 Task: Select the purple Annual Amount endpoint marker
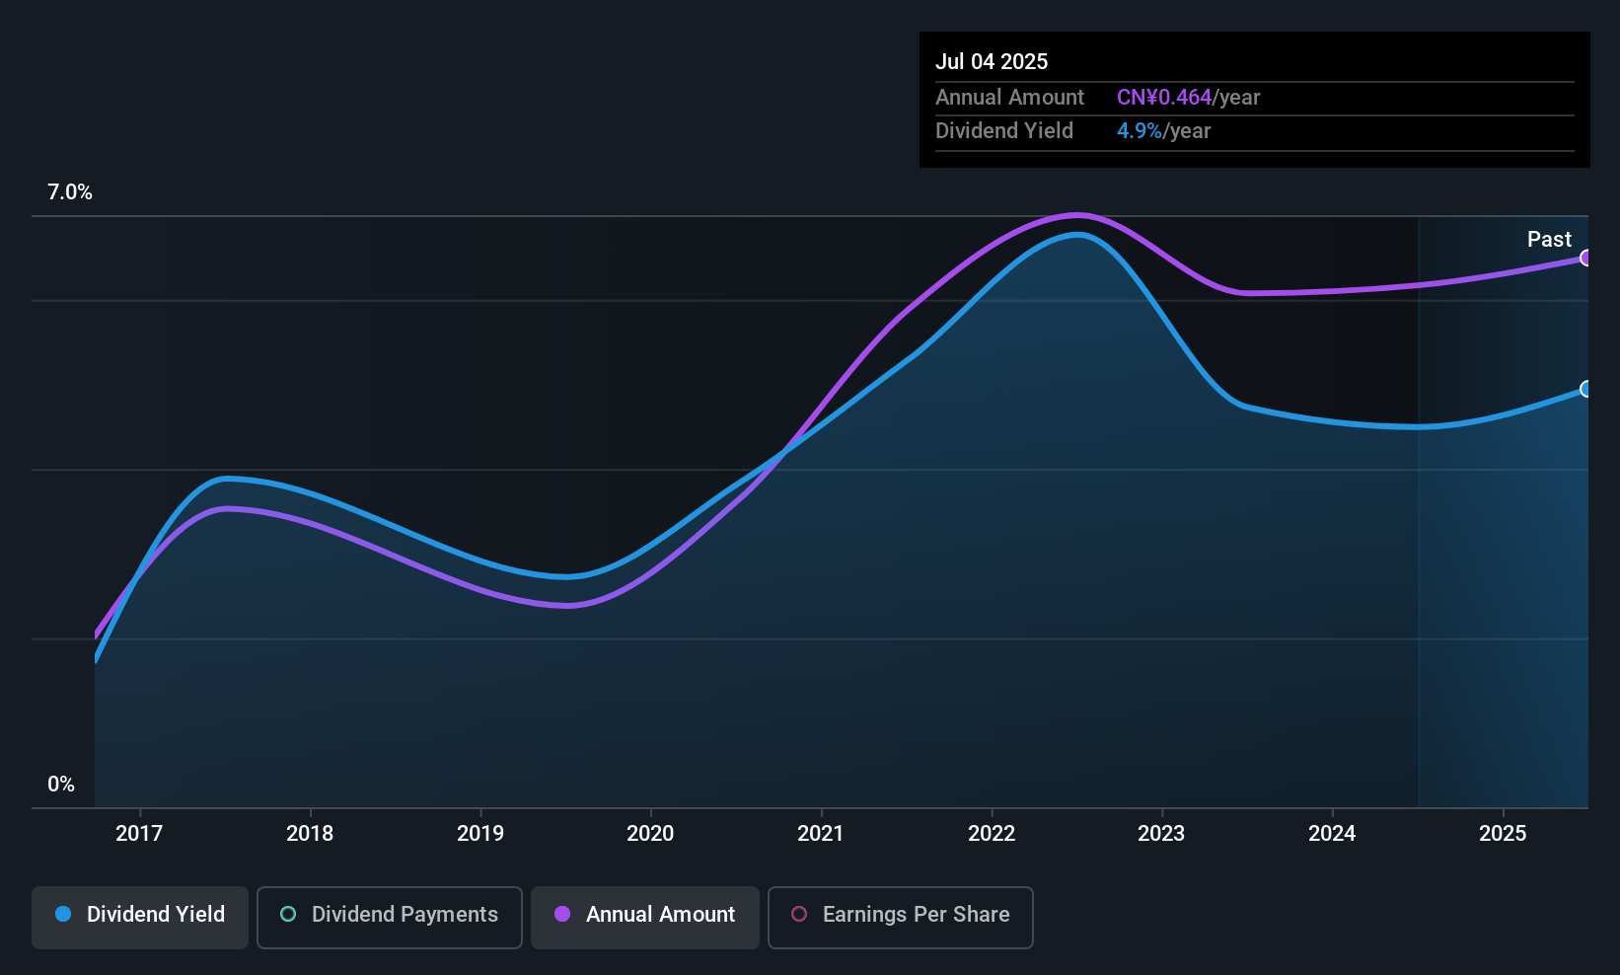(1586, 258)
